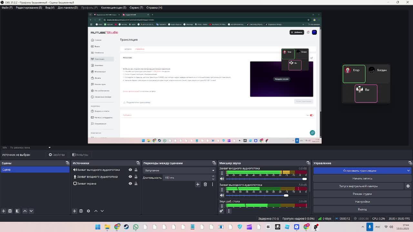This screenshot has height=232, width=413.
Task: Stop the stream via 'Остановить трансляцию'
Action: click(359, 170)
